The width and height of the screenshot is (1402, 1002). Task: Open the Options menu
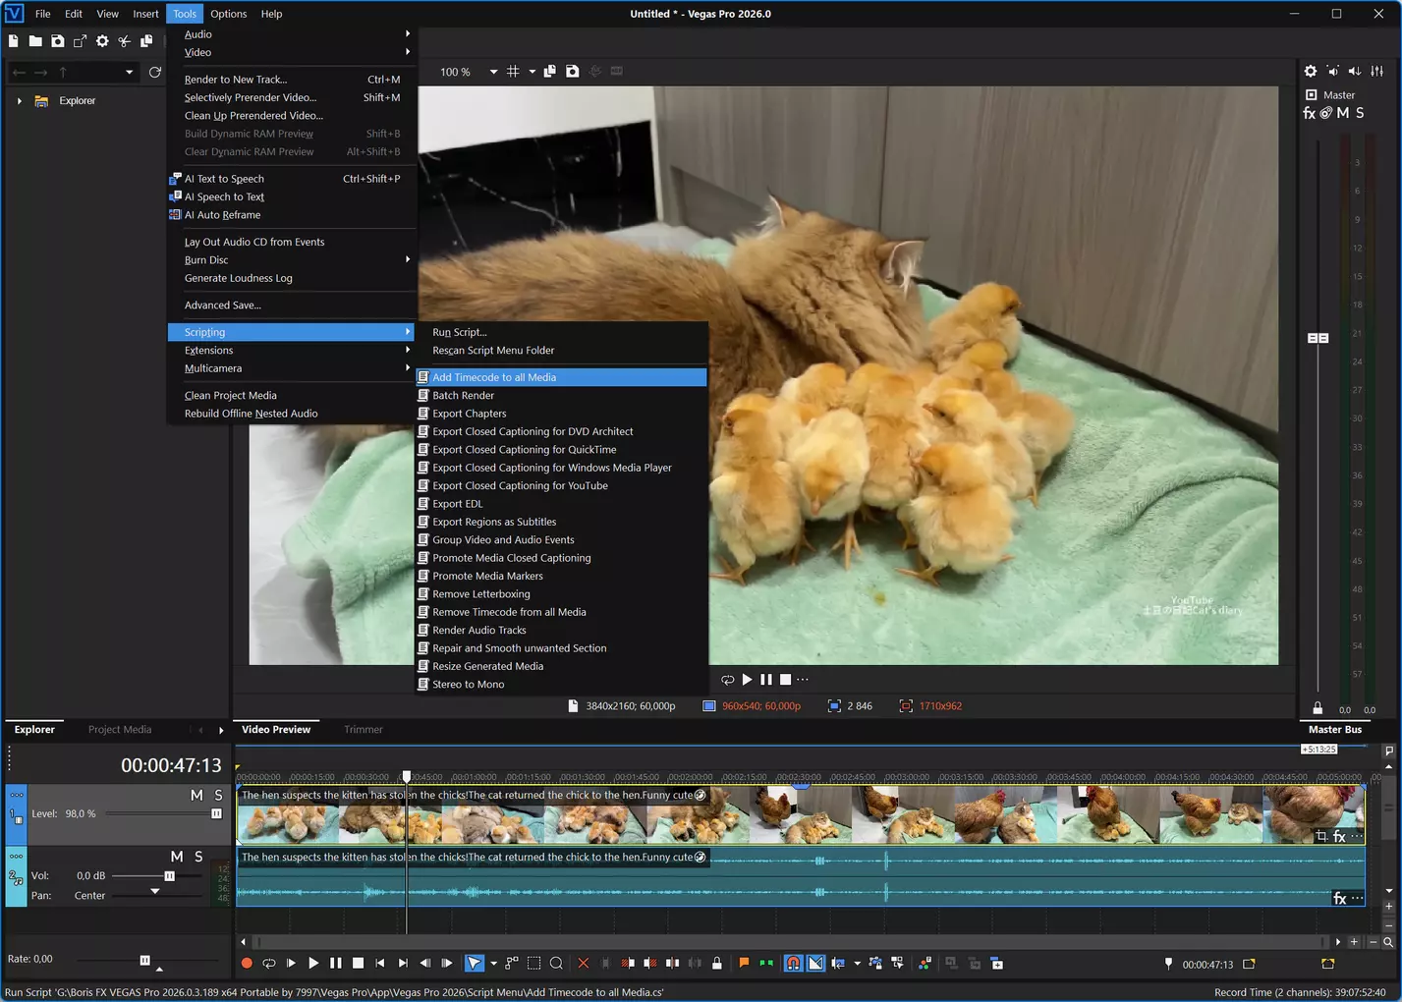(x=228, y=14)
